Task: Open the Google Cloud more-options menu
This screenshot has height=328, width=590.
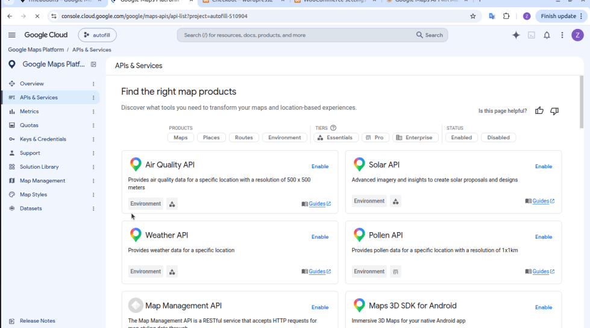Action: 562,35
